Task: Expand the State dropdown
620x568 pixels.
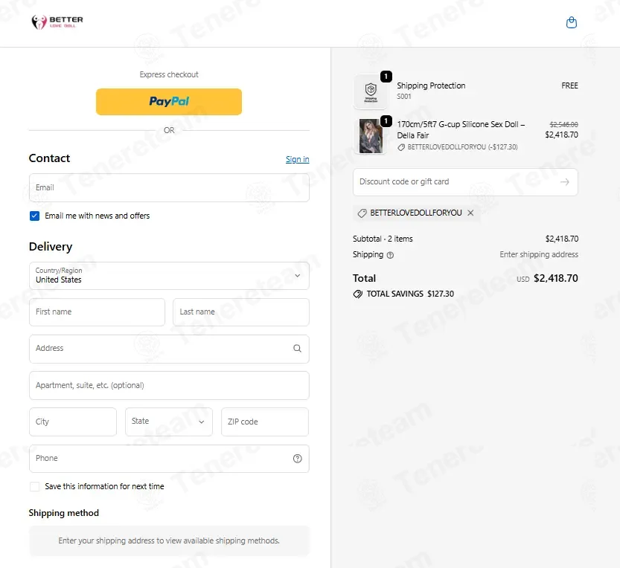Action: pos(169,422)
